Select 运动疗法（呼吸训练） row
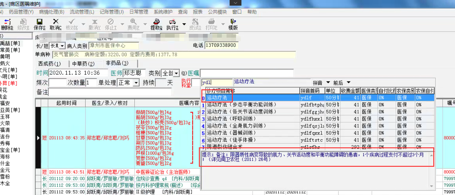This screenshot has height=195, width=455. [x=318, y=119]
